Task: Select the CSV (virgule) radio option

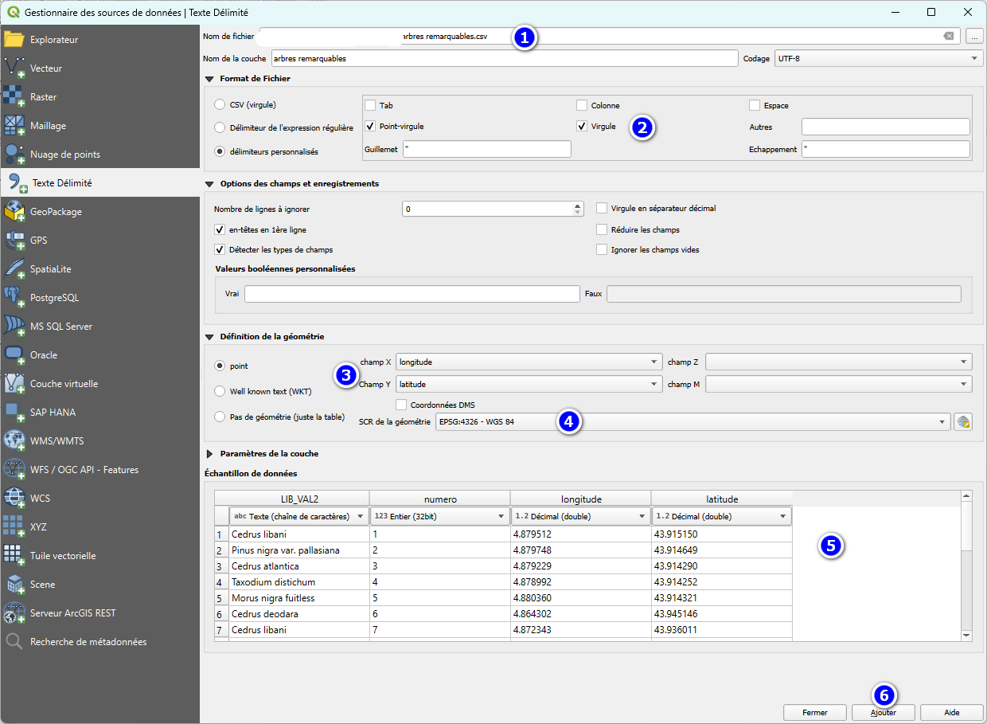Action: tap(220, 105)
